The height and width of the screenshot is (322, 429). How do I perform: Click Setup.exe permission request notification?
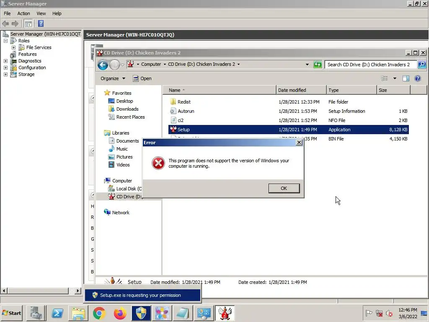(x=142, y=295)
